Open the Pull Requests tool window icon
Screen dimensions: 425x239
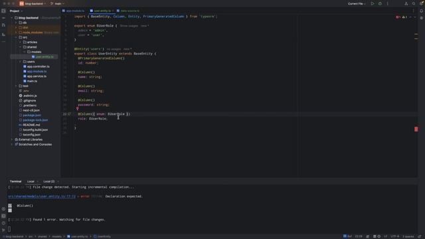click(x=3, y=25)
